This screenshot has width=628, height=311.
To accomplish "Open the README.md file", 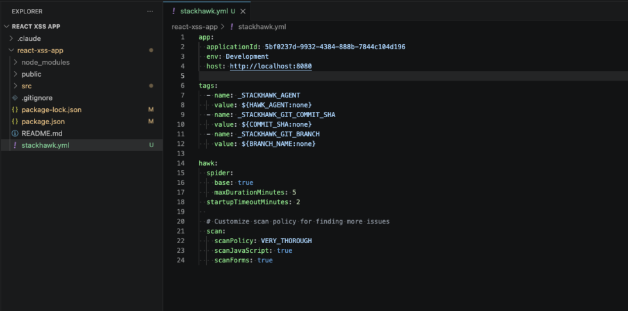I will tap(42, 134).
